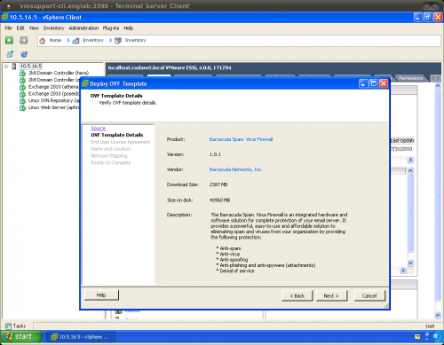This screenshot has height=345, width=444.
Task: Open the Barracuda Networks, Inc. vendor link
Action: coord(236,169)
